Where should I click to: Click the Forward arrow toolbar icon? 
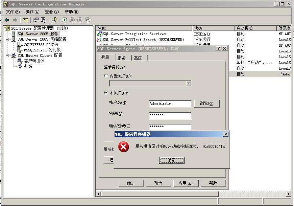click(x=15, y=20)
